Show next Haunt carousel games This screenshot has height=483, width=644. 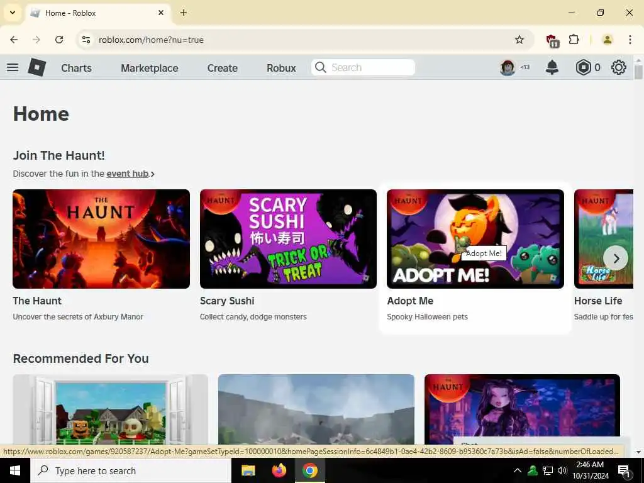[x=616, y=258]
